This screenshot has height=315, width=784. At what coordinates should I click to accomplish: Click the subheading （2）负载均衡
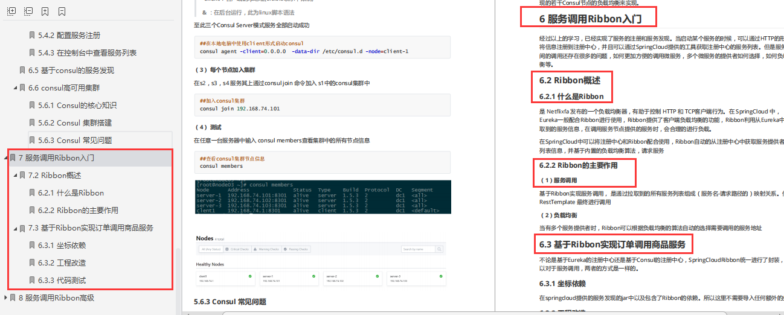coord(558,215)
